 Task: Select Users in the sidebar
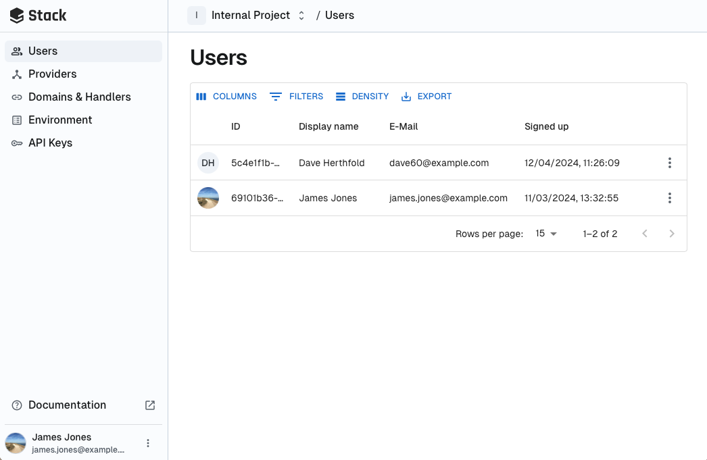(43, 51)
